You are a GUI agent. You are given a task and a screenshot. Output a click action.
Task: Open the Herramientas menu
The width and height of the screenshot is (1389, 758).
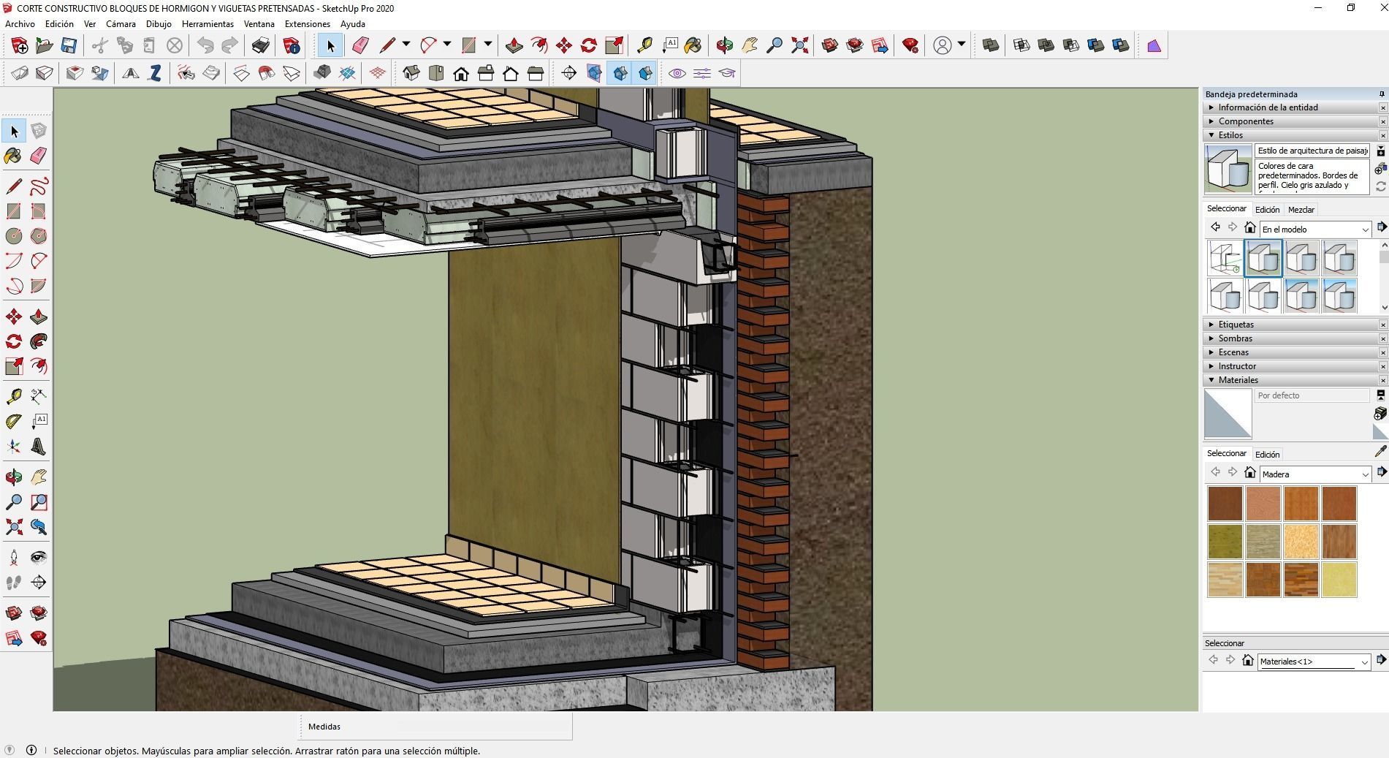[208, 24]
